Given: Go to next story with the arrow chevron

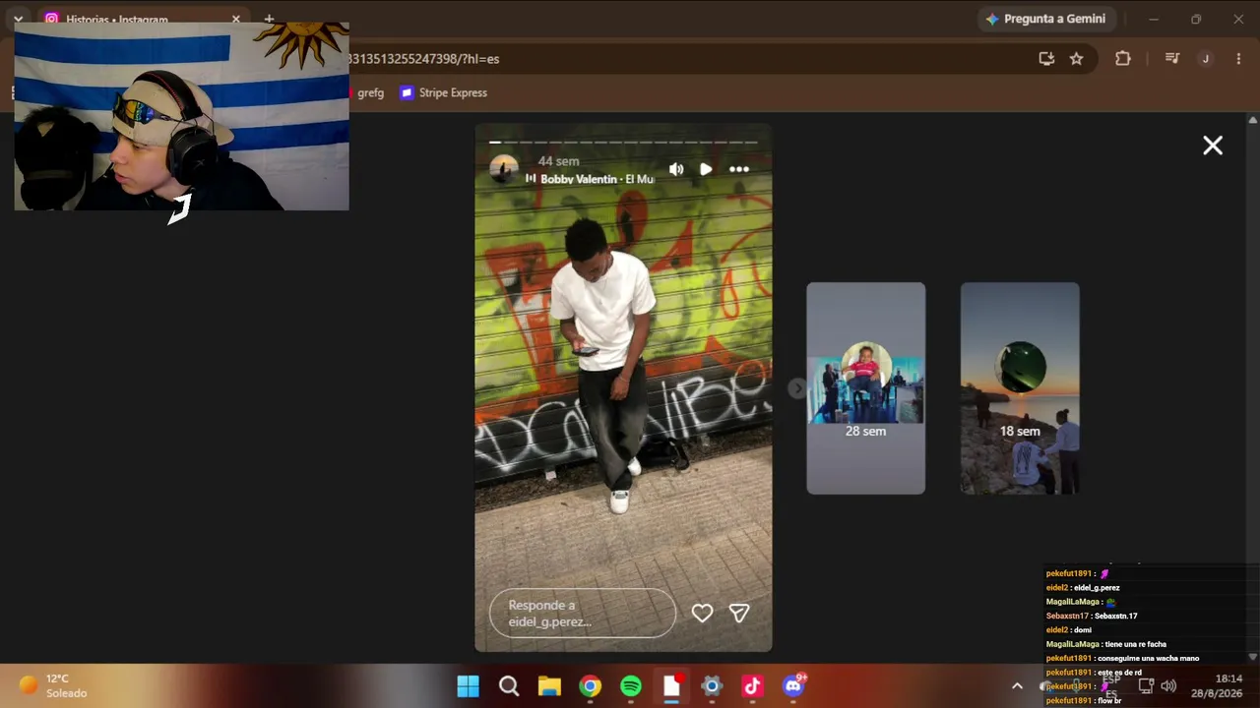Looking at the screenshot, I should [797, 388].
